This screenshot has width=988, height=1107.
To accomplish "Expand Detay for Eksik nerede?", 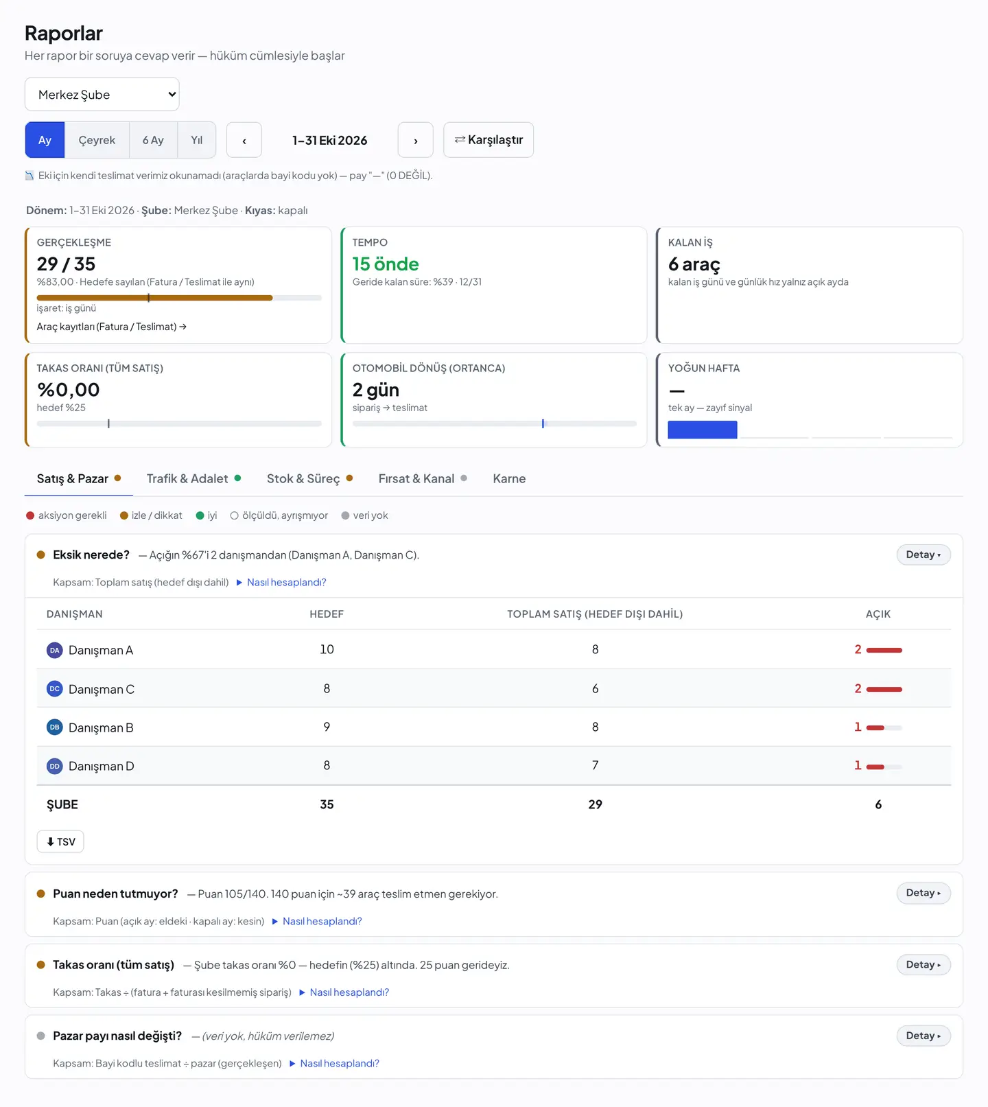I will coord(924,555).
